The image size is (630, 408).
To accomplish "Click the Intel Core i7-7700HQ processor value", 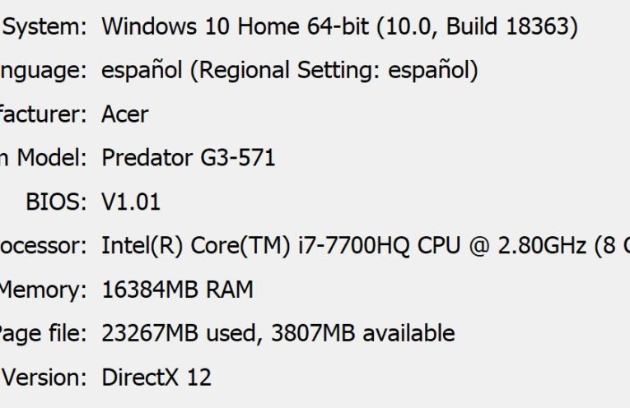I will click(x=366, y=245).
